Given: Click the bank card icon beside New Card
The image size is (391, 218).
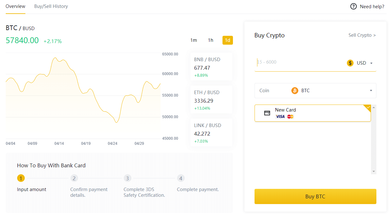Looking at the screenshot, I should [267, 113].
